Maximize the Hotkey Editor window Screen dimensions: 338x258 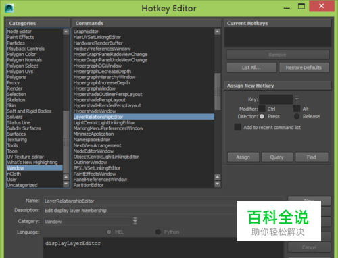[x=301, y=6]
